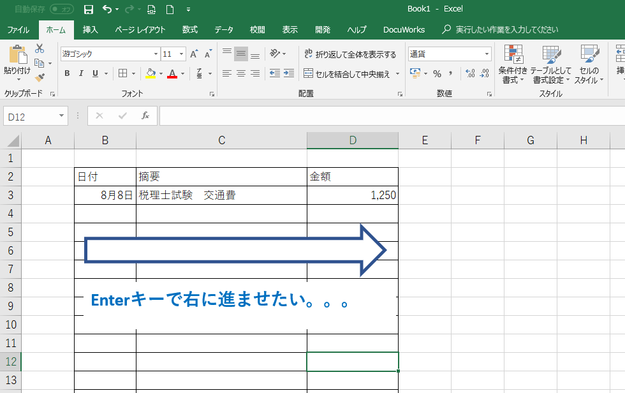
Task: Toggle Italic formatting
Action: [82, 73]
